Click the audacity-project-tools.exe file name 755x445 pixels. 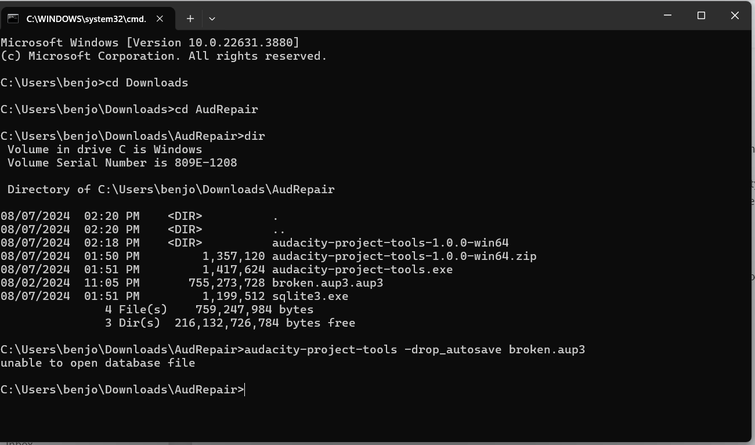coord(362,270)
